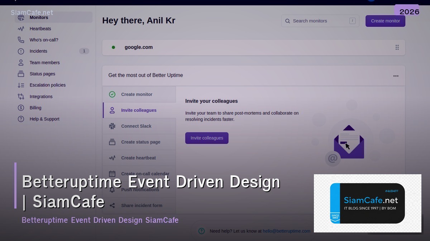Open Billing via the dollar icon
This screenshot has width=430, height=241.
tap(21, 107)
